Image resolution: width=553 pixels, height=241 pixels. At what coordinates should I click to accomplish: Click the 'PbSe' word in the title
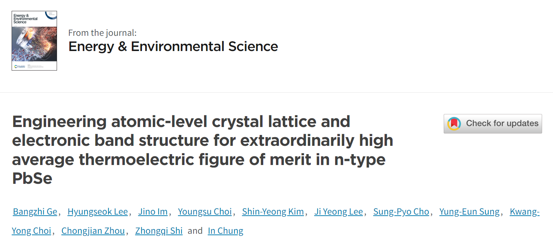pos(32,179)
